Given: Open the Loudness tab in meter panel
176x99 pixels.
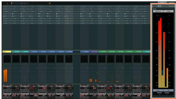Looking at the screenshot, I should (155, 6).
